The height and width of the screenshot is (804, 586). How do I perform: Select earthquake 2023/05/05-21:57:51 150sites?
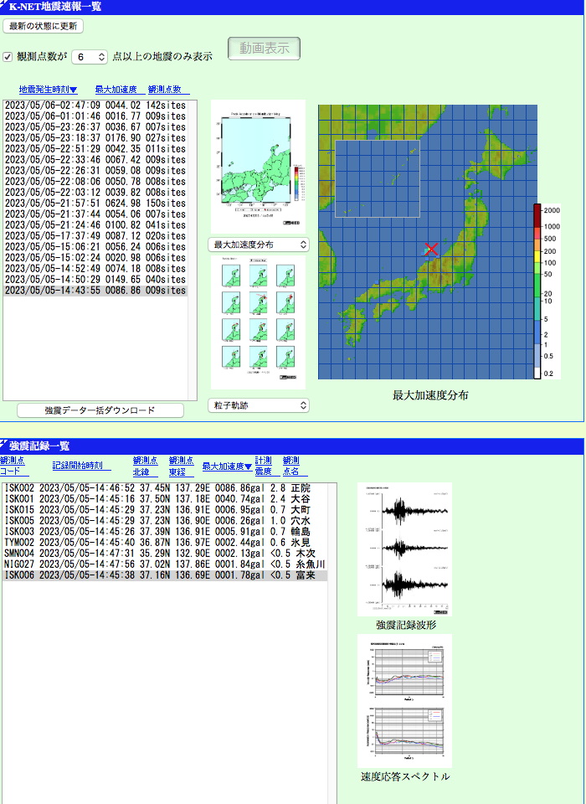pyautogui.click(x=95, y=204)
